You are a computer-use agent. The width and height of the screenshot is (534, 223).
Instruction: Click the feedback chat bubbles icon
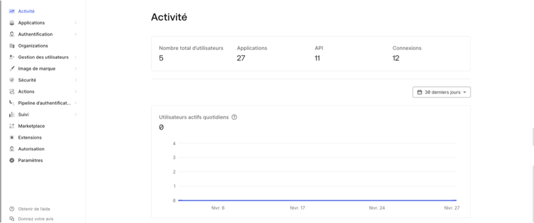pos(12,219)
